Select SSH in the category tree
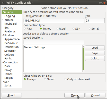Image resolution: width=107 pixels, height=99 pixels. click(x=7, y=82)
